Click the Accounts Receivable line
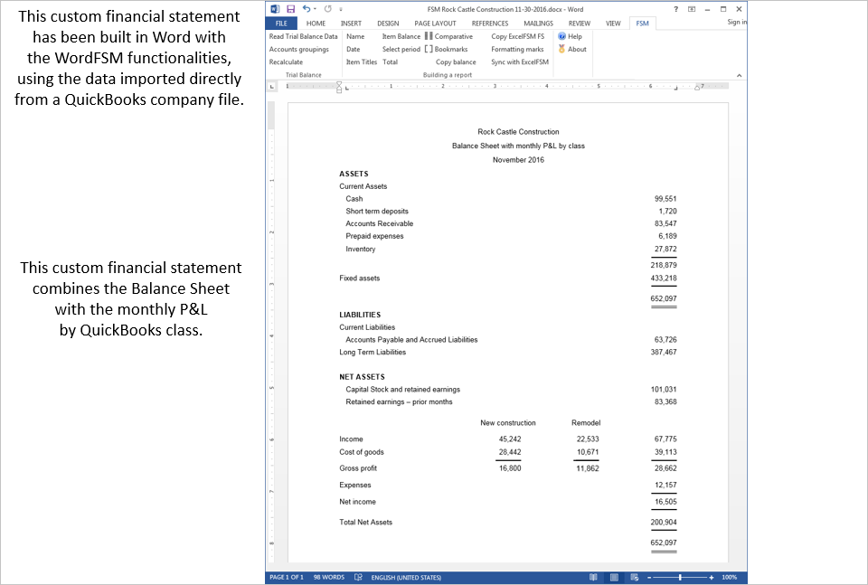Image resolution: width=868 pixels, height=585 pixels. click(x=379, y=223)
